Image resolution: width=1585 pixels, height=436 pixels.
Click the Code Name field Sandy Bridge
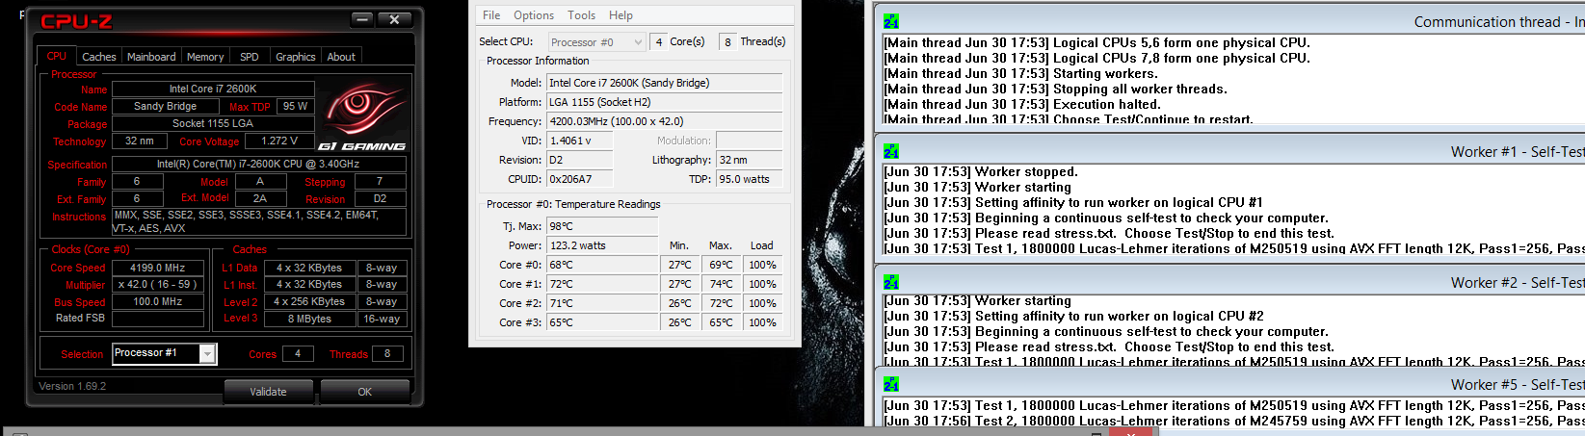[x=165, y=106]
